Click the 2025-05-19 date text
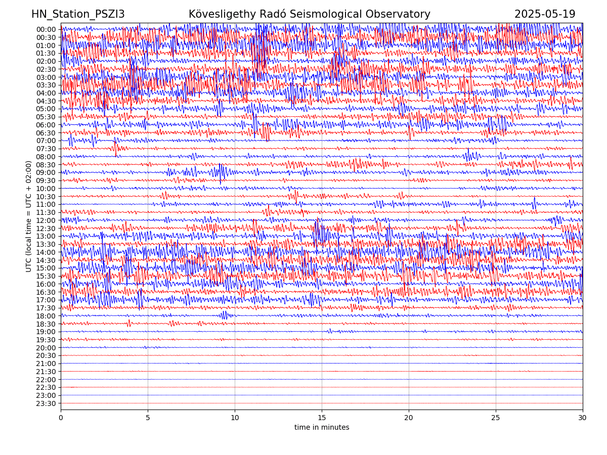The width and height of the screenshot is (607, 455). click(545, 14)
